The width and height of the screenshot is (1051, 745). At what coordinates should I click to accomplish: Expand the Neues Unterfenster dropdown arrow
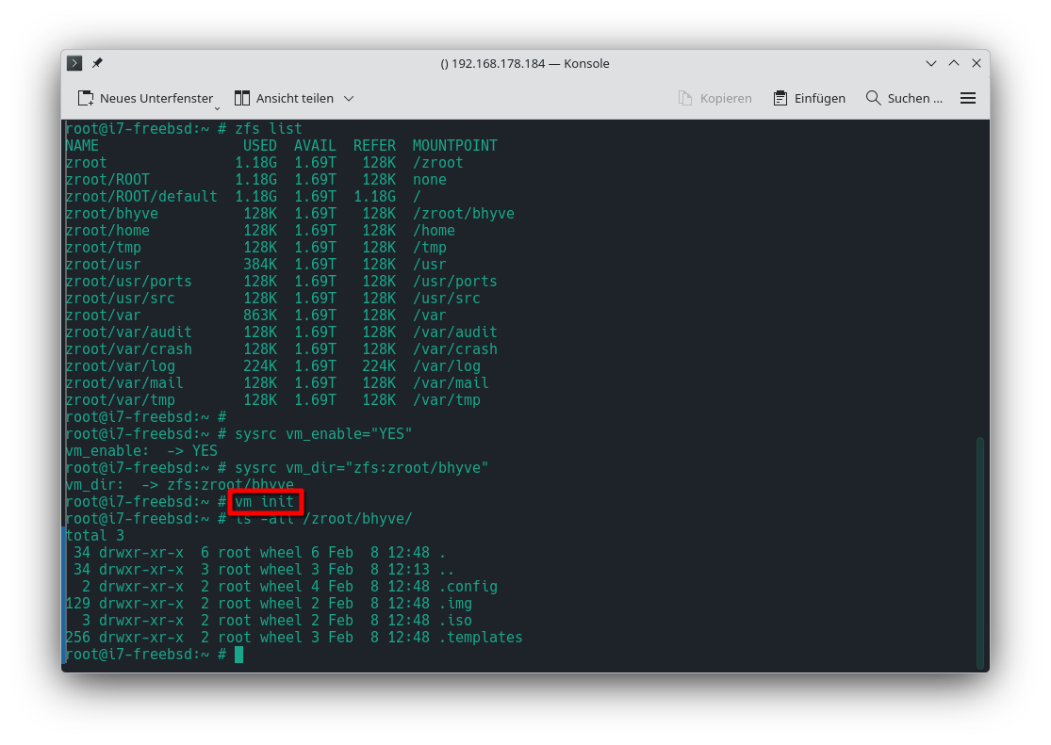[217, 105]
